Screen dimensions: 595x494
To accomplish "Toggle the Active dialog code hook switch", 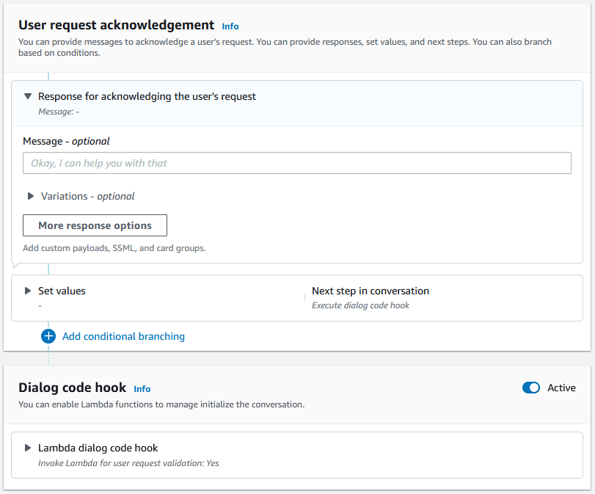I will click(531, 388).
